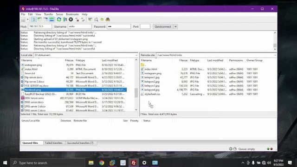
Task: Click message log scroll down arrow
Action: click(275, 49)
